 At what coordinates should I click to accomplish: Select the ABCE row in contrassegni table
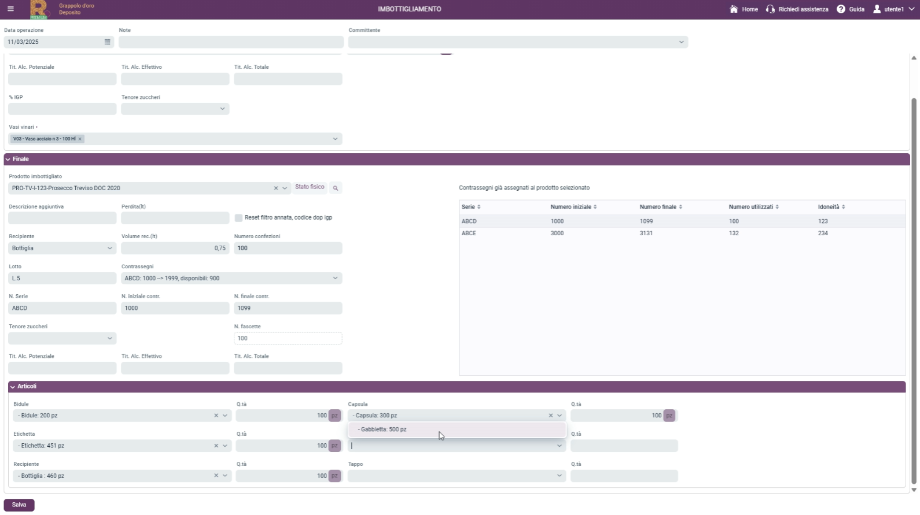point(682,234)
